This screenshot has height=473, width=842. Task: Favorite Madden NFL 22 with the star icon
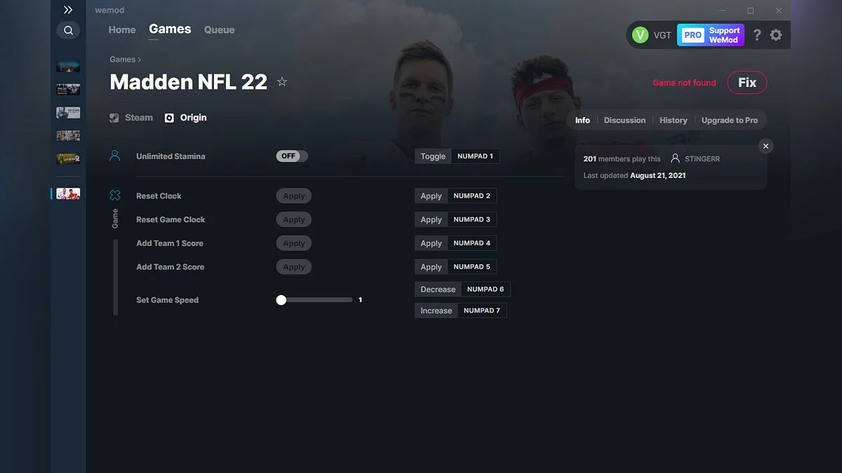point(282,81)
